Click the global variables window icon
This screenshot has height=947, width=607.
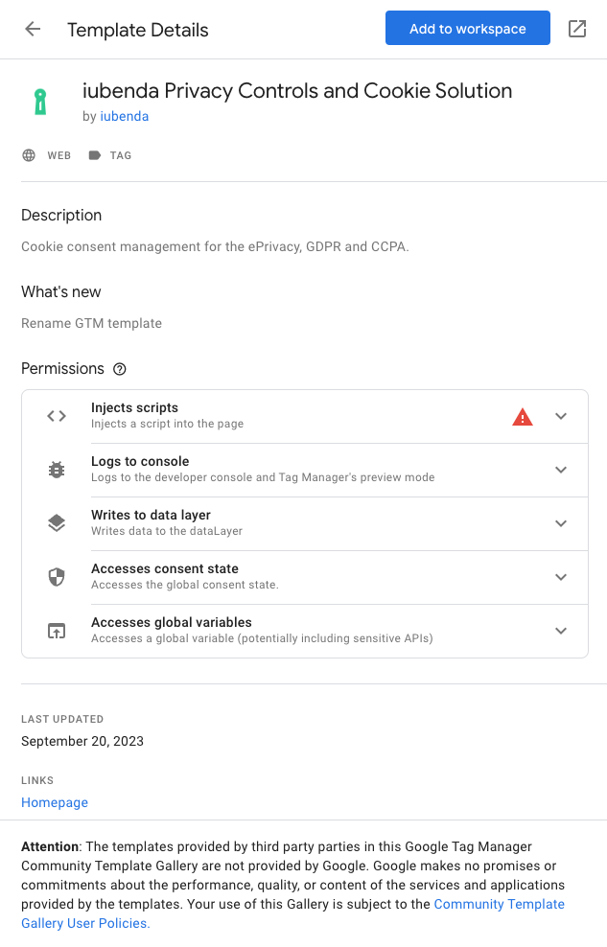coord(57,631)
